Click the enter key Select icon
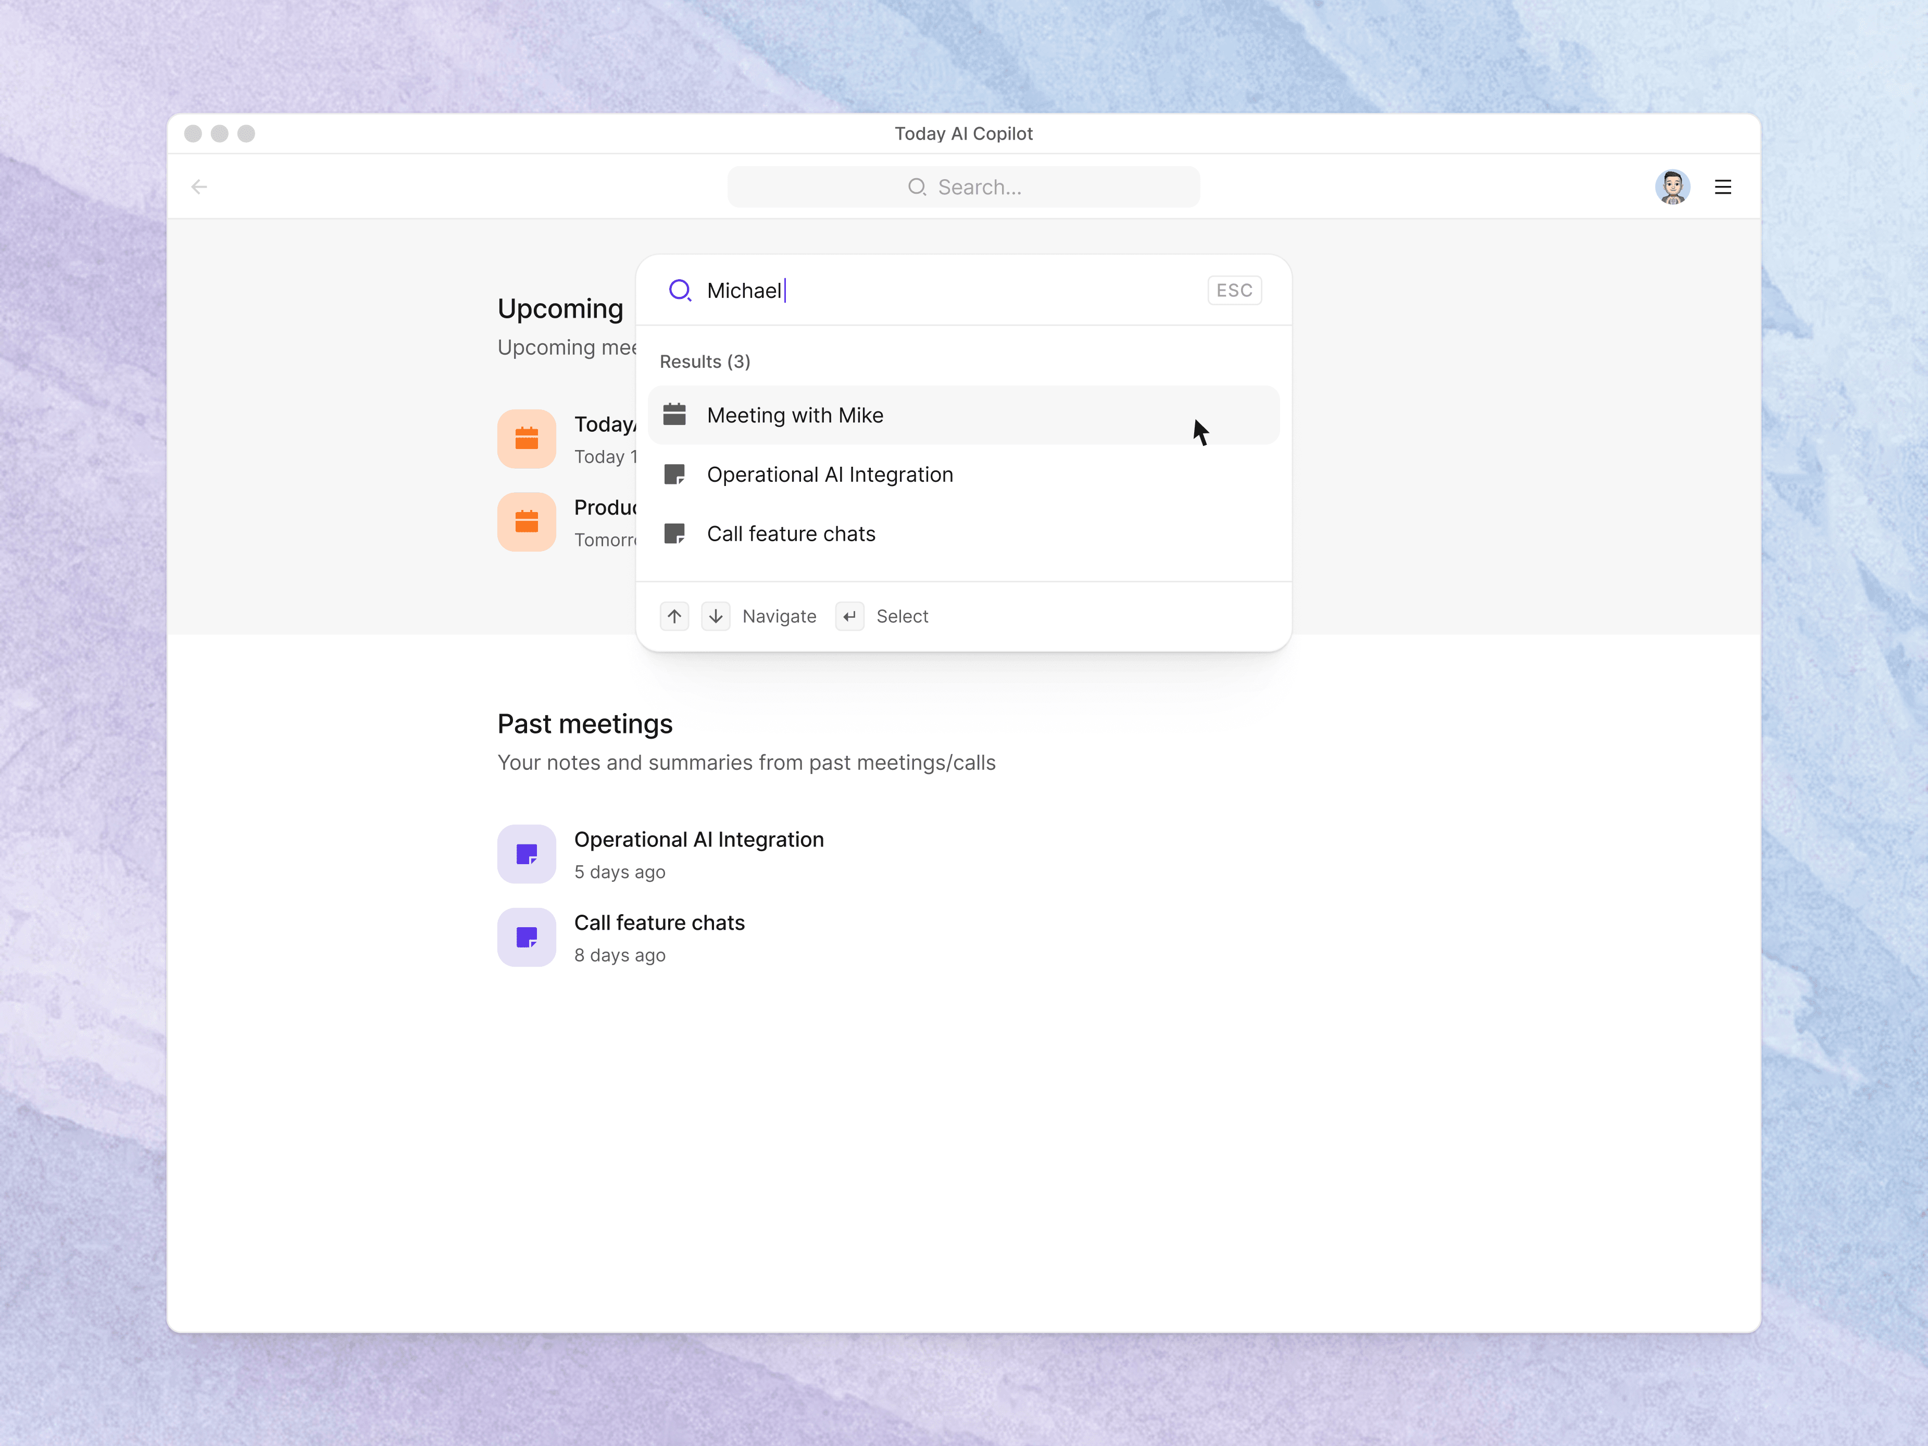This screenshot has height=1446, width=1928. [x=849, y=616]
